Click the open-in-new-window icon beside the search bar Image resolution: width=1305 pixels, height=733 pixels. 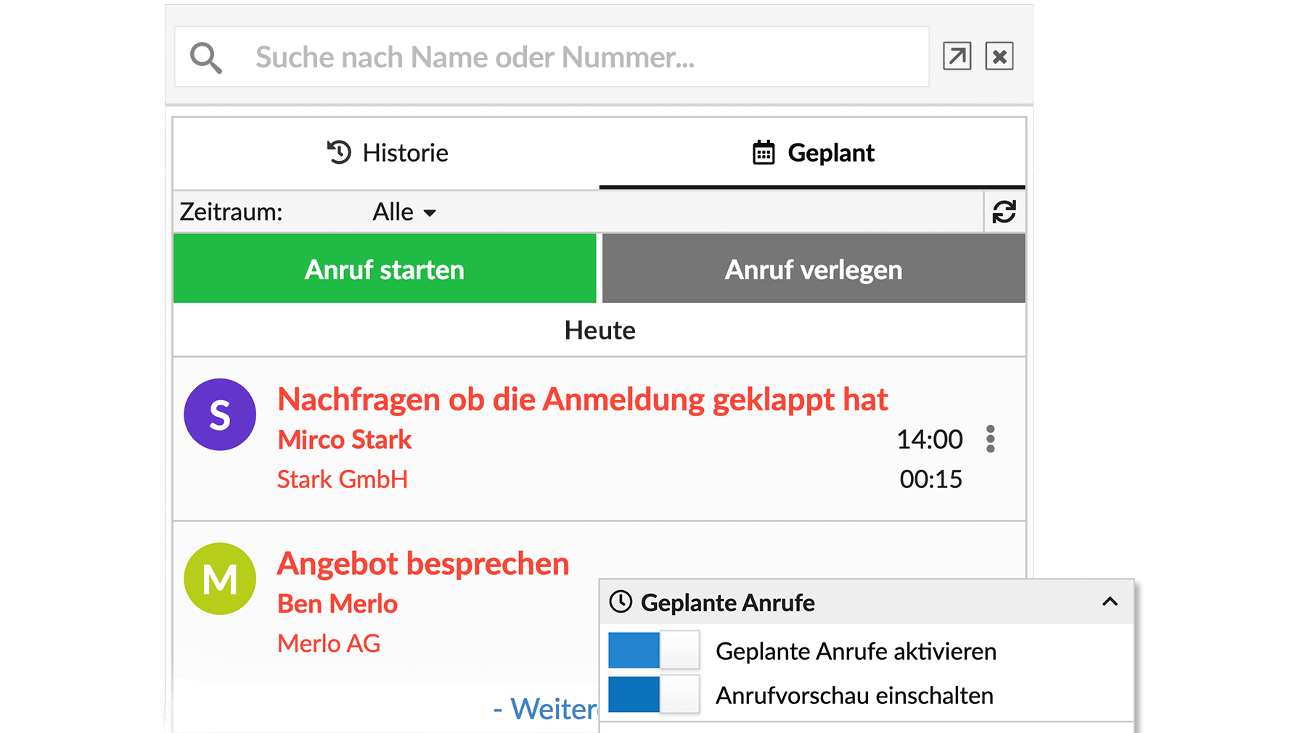(957, 55)
